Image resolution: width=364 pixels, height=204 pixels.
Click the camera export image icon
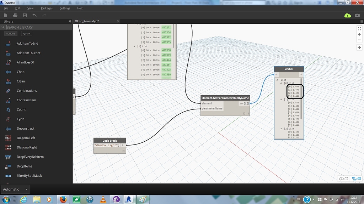(357, 15)
